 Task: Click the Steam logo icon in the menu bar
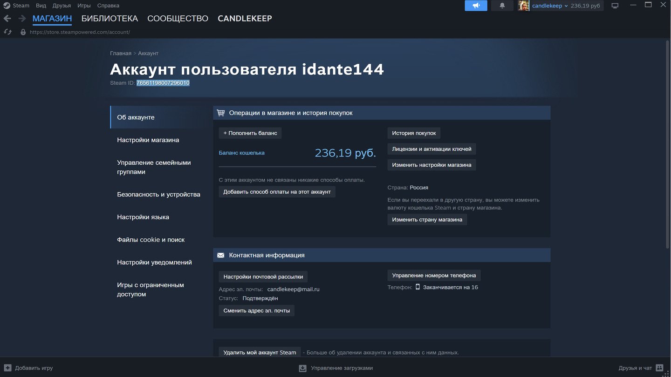coord(7,6)
